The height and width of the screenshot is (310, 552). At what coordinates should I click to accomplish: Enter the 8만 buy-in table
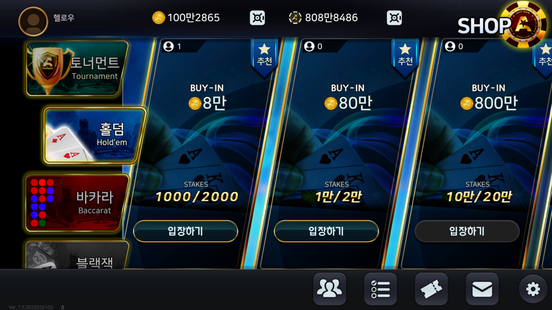click(x=185, y=231)
